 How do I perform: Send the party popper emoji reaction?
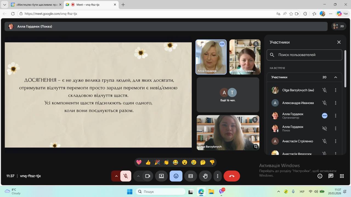157,162
